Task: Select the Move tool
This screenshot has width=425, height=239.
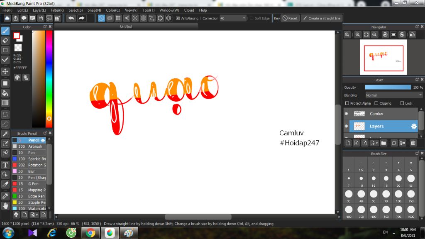Action: pyautogui.click(x=5, y=71)
